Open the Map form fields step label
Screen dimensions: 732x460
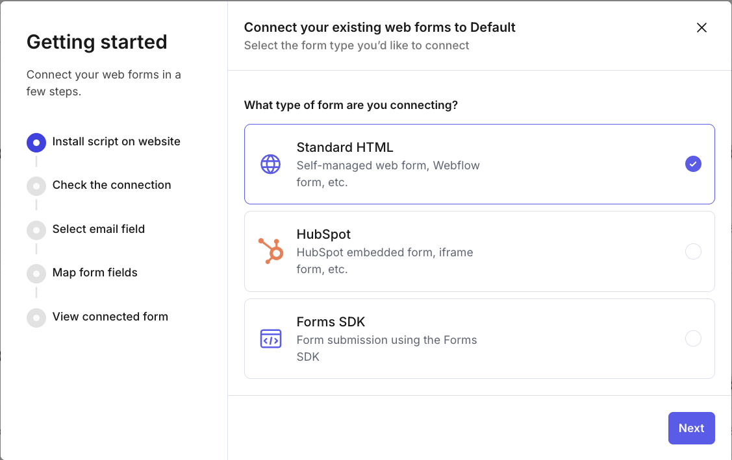(x=95, y=272)
